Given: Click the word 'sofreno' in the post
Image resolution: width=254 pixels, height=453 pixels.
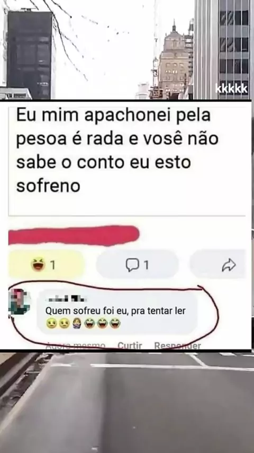Looking at the screenshot, I should point(48,186).
